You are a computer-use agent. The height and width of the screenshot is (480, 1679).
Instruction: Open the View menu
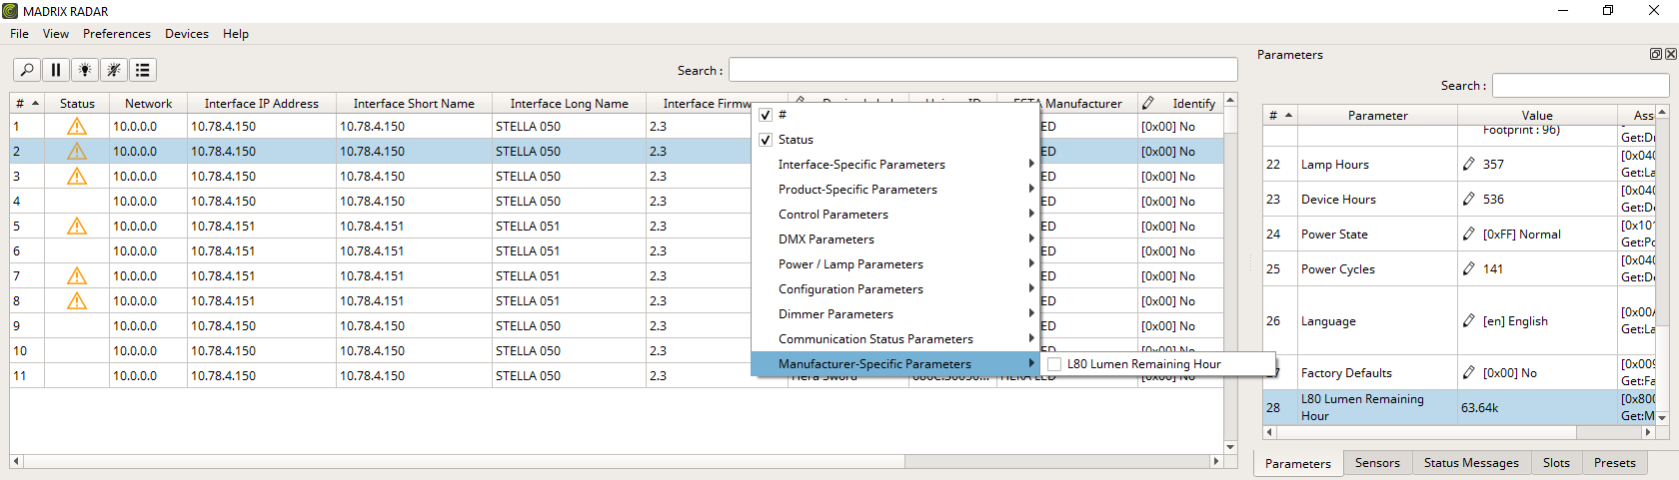[56, 34]
